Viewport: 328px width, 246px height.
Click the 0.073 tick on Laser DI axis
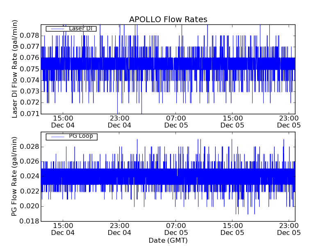[x=30, y=91]
